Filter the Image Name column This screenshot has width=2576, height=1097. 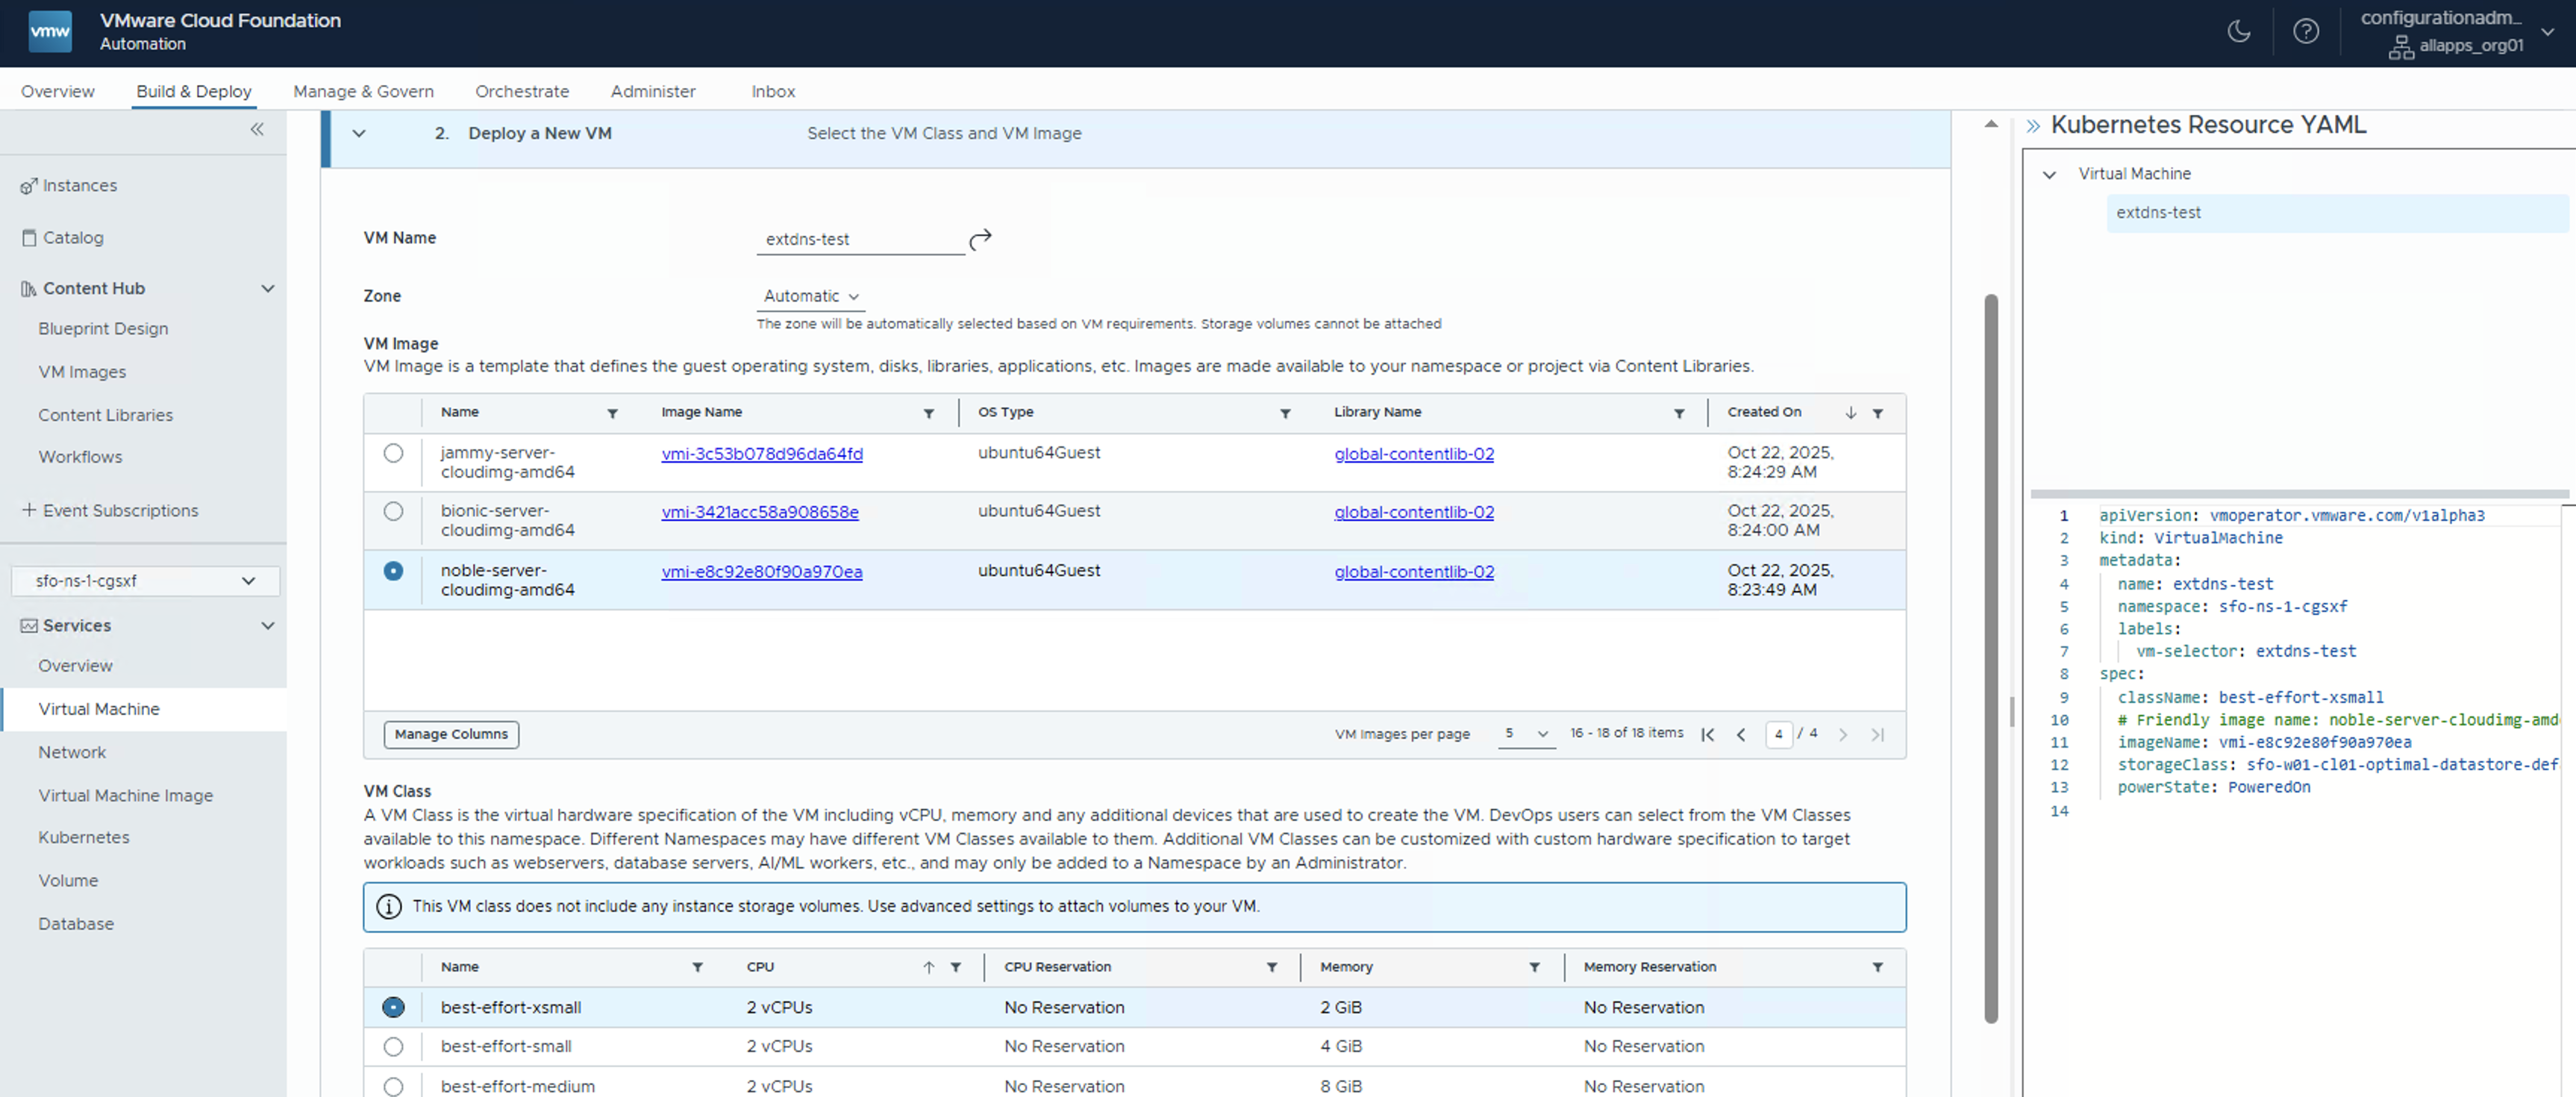coord(928,413)
